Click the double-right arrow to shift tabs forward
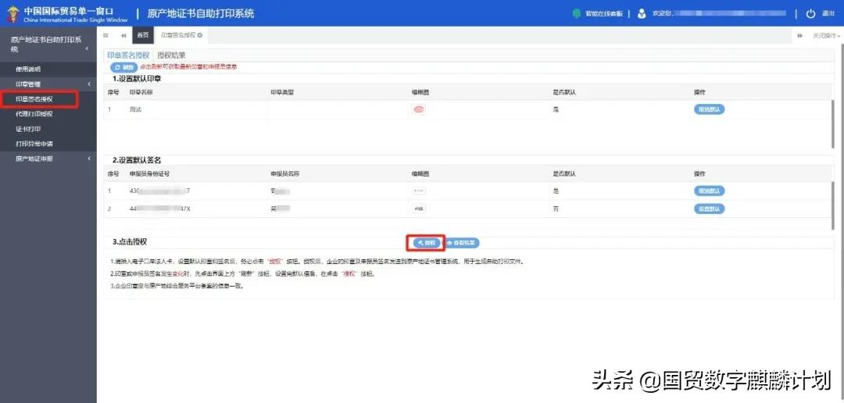The width and height of the screenshot is (844, 403). click(800, 35)
